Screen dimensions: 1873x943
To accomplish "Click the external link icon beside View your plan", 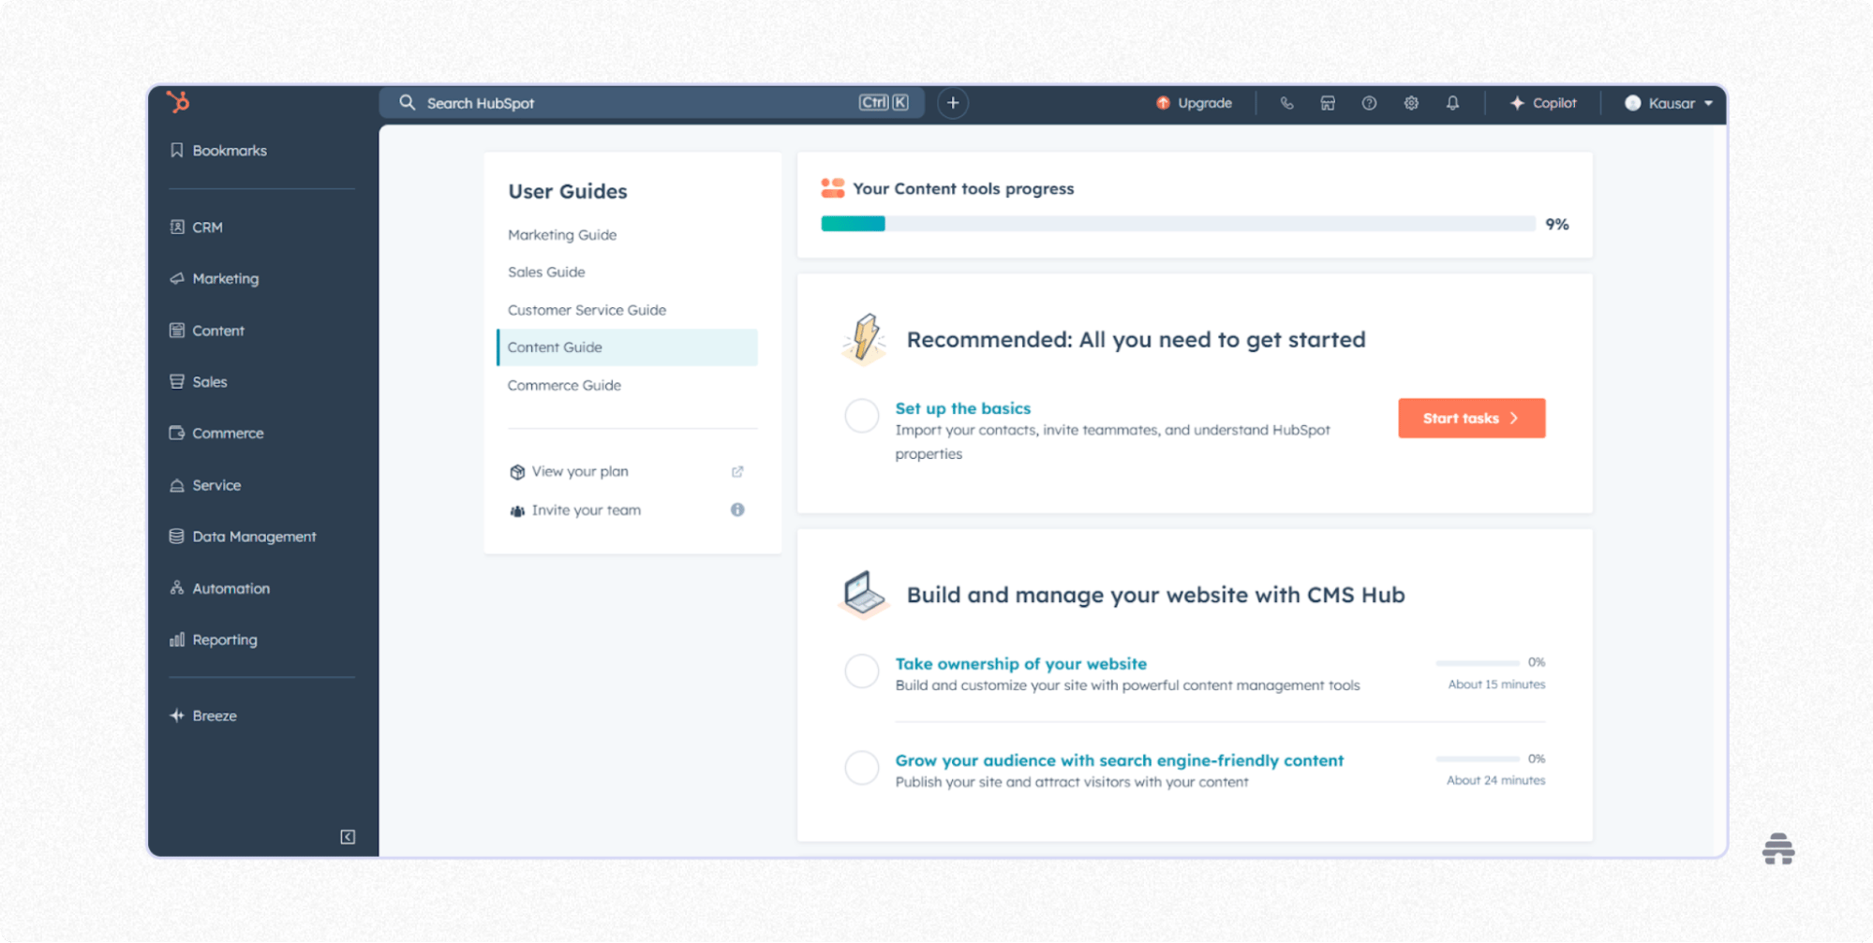I will tap(737, 472).
